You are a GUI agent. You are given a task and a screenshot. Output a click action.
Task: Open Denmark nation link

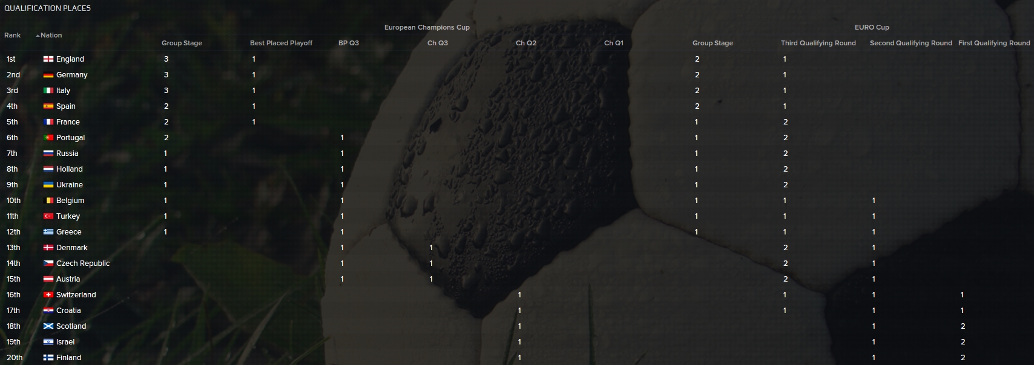click(x=72, y=248)
